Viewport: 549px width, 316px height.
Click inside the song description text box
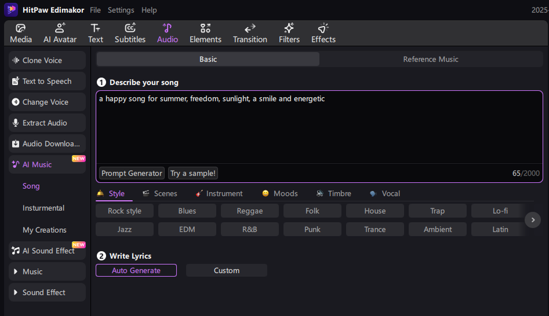(319, 127)
